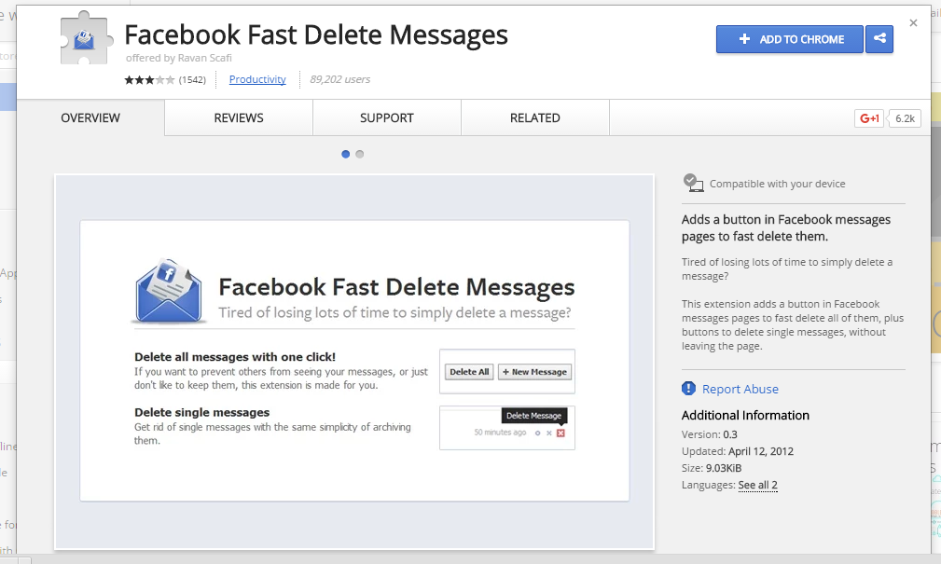Viewport: 941px width, 564px height.
Task: Open the Productivity category link
Action: coord(257,79)
